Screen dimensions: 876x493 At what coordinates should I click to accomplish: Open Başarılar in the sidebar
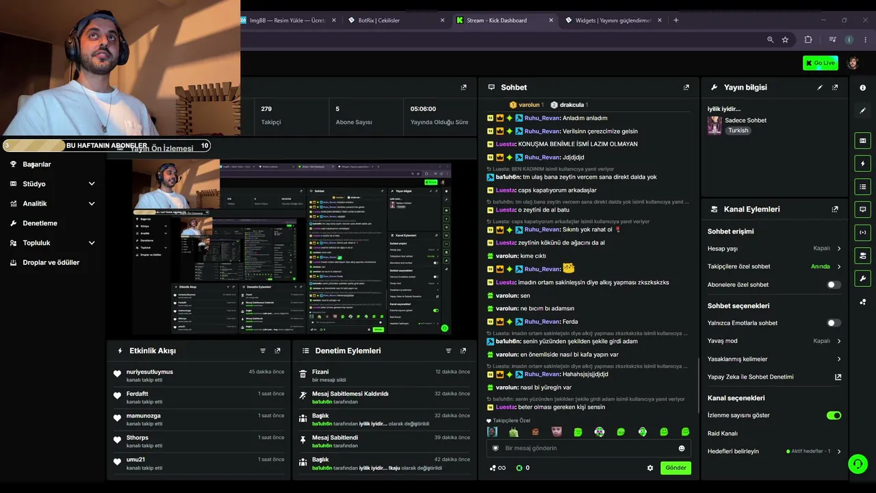click(37, 164)
